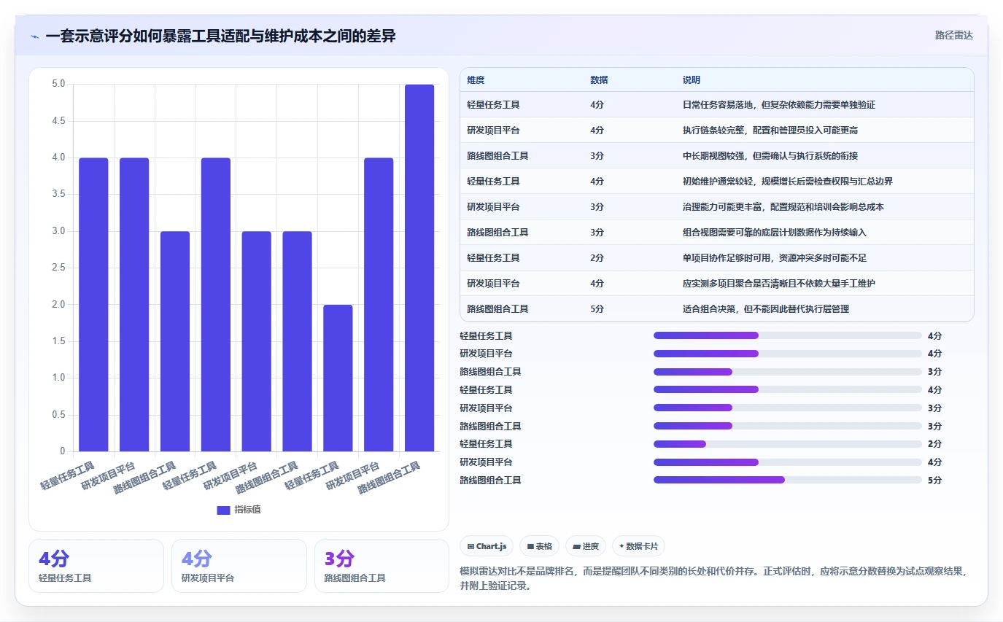This screenshot has height=622, width=1003.
Task: Click the page title 一套示意评分如何暴露工具适配
Action: [x=220, y=36]
